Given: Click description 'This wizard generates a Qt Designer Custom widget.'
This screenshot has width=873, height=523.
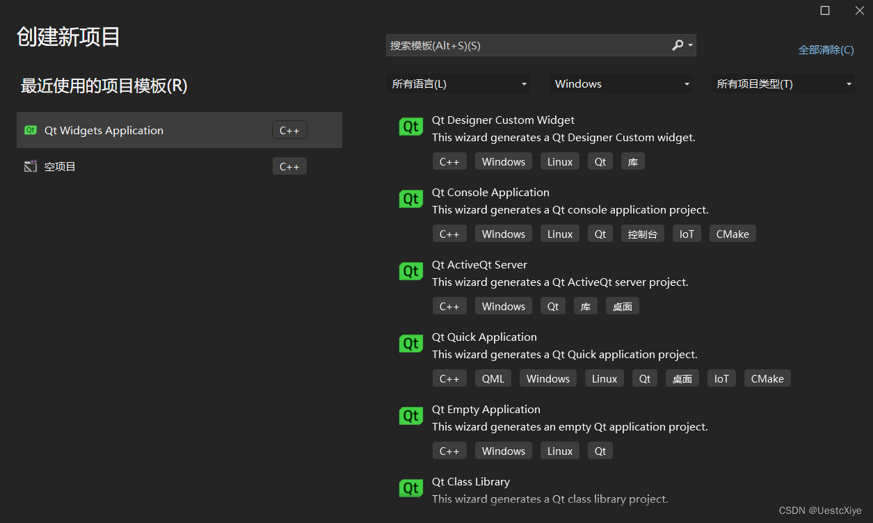Looking at the screenshot, I should [x=563, y=138].
